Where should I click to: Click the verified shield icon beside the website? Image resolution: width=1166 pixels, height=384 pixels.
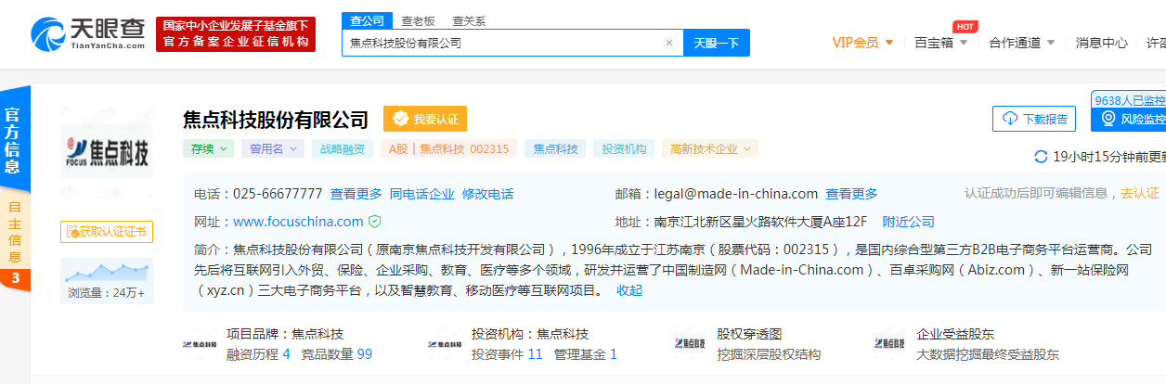[x=374, y=222]
